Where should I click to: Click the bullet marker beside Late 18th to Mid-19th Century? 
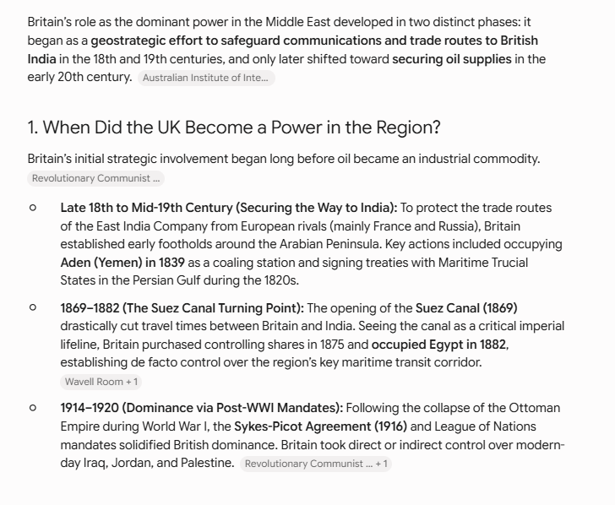pos(33,208)
